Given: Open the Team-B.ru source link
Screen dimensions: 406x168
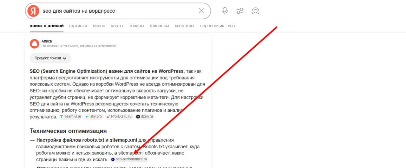Looking at the screenshot, I should point(71,117).
